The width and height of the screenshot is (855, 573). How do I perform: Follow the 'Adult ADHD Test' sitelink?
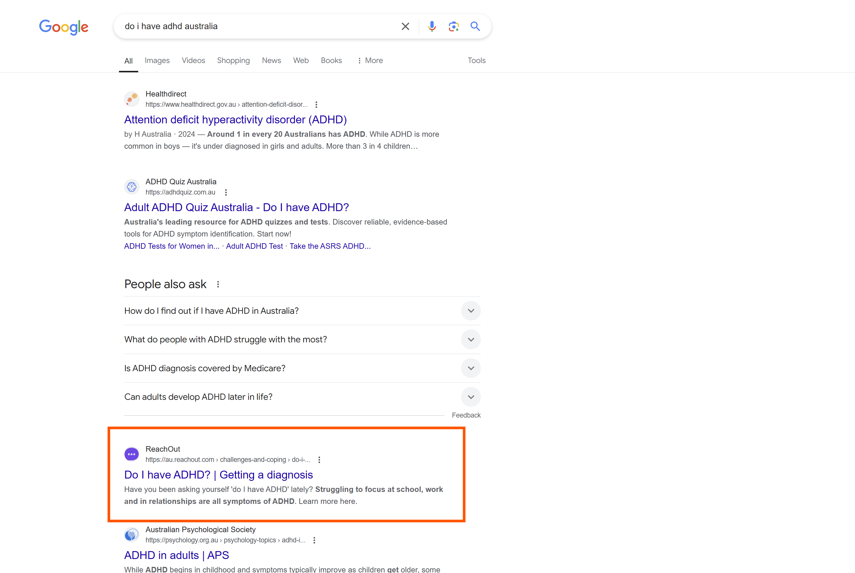(x=254, y=246)
